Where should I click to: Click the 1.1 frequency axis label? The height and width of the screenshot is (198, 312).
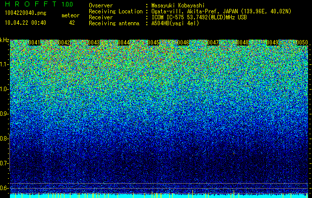click(x=4, y=64)
